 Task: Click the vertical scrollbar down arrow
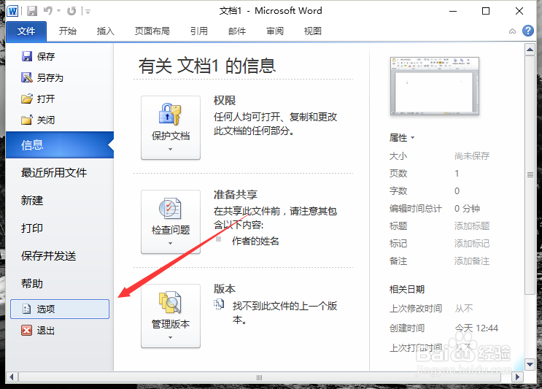pos(530,364)
